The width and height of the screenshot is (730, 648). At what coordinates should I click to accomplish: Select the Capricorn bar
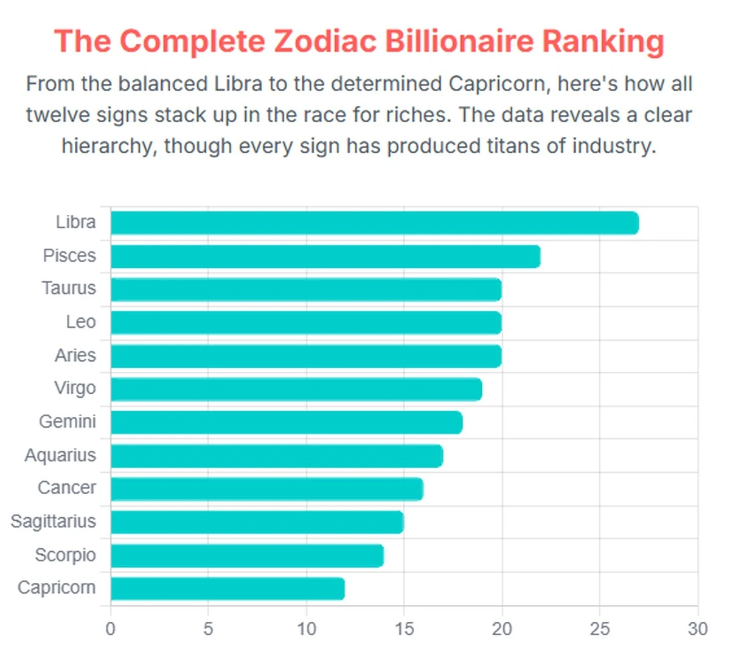228,589
